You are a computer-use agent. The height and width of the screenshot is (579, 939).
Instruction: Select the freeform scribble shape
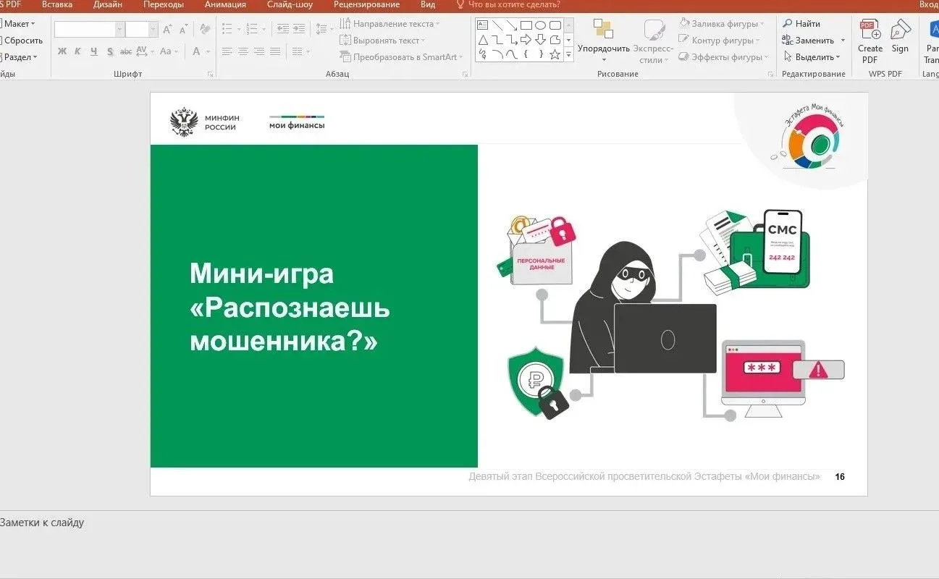point(482,54)
